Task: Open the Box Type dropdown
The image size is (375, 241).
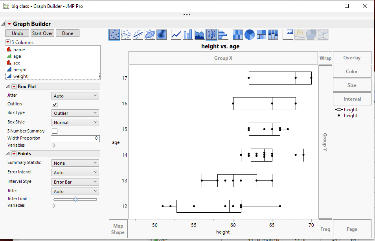Action: 75,113
